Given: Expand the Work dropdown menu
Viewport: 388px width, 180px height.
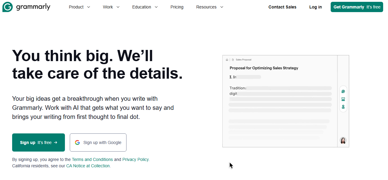Looking at the screenshot, I should (111, 7).
